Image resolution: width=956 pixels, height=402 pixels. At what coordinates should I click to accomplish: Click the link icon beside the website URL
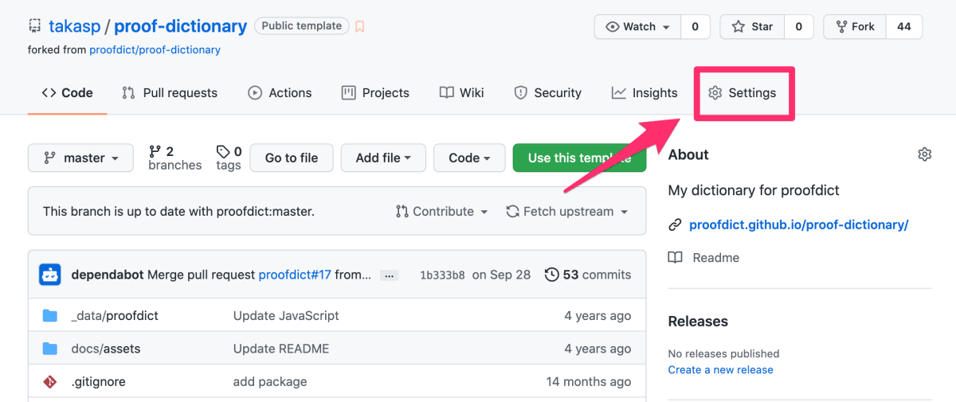pos(675,225)
